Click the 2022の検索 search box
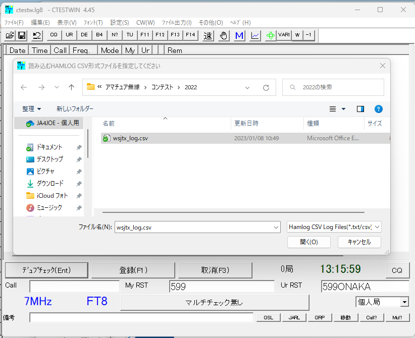 (x=333, y=87)
